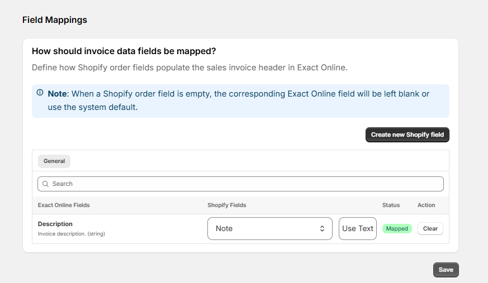Click the 'Define how Shopify order fields populate' subtitle
Viewport: 488px width, 283px height.
(189, 68)
